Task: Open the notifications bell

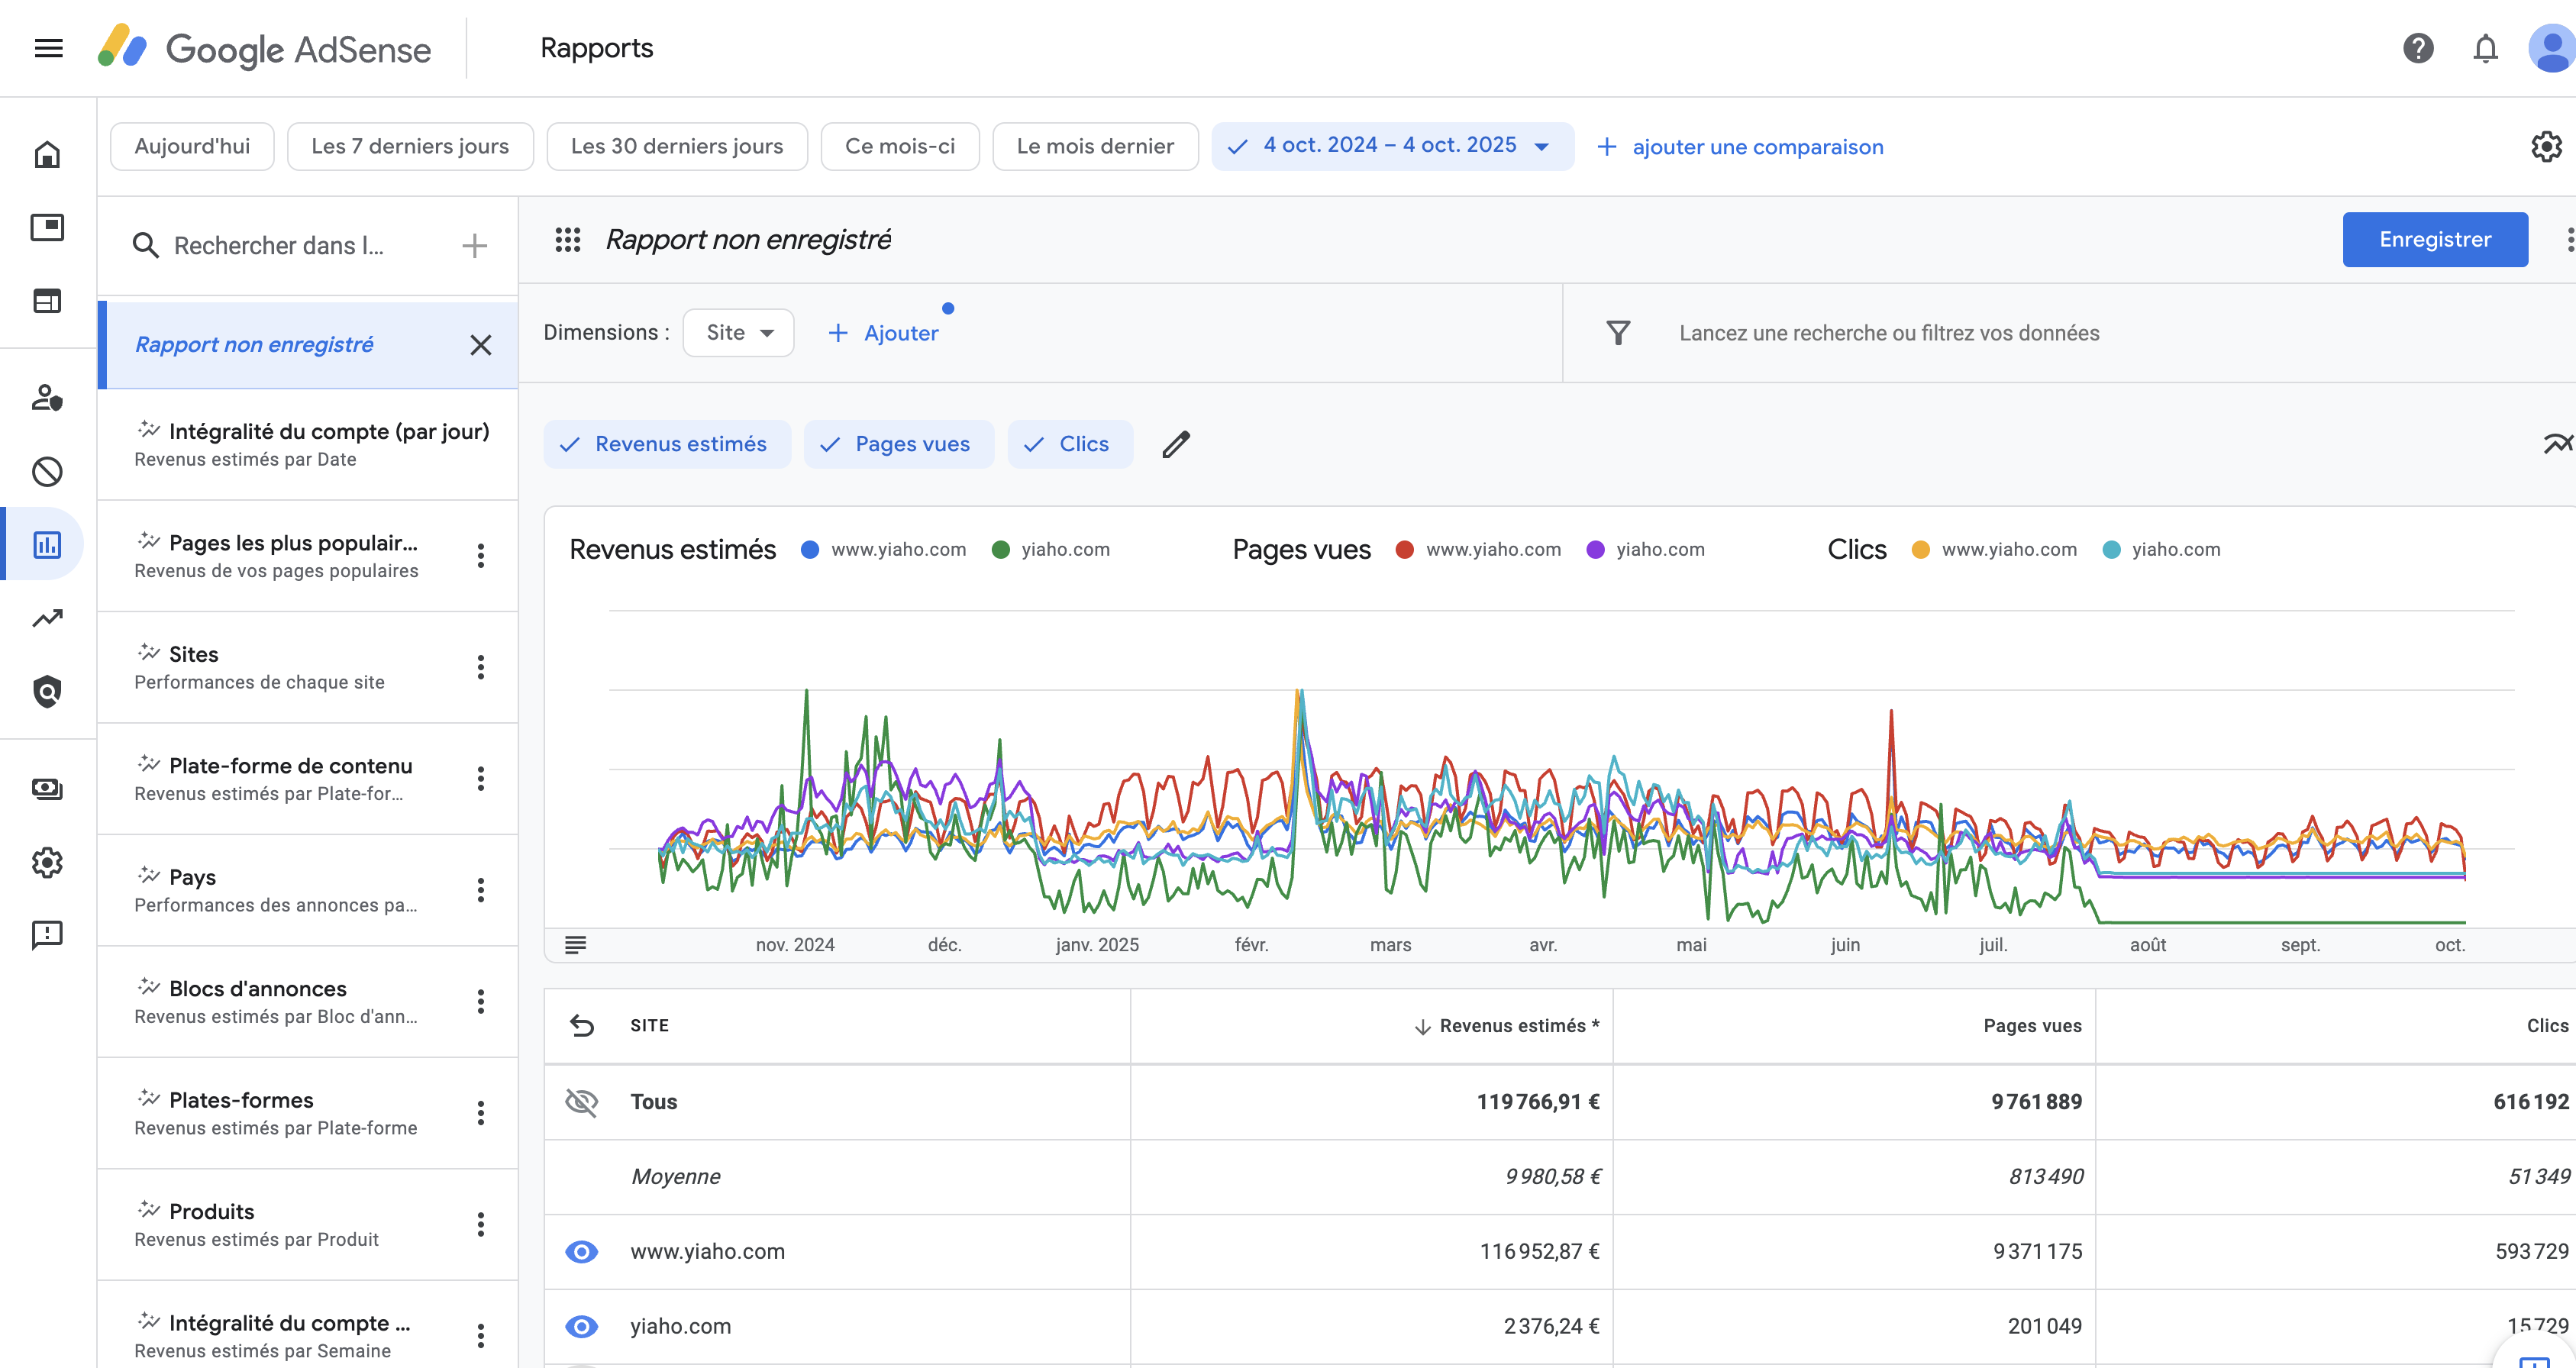Action: pyautogui.click(x=2485, y=48)
